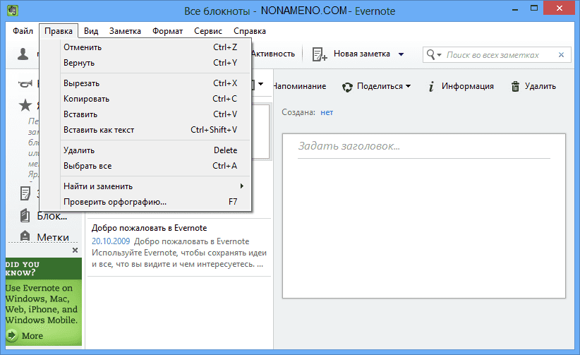Select Paste as text (Вставить как текст)
This screenshot has height=355, width=580.
pyautogui.click(x=99, y=130)
